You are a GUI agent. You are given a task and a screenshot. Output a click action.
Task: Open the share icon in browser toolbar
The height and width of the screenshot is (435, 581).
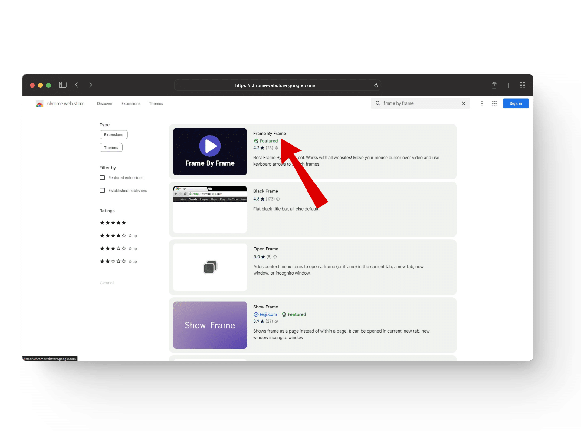click(494, 85)
